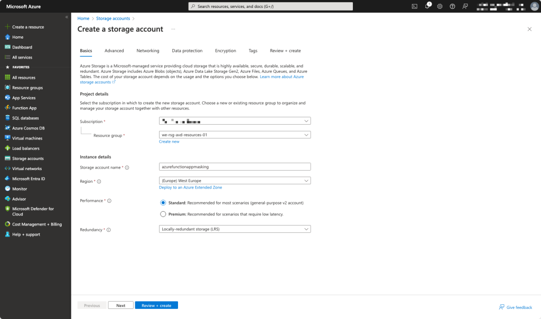Screen dimensions: 541x319
Task: Select Standard performance option
Action: click(x=163, y=203)
